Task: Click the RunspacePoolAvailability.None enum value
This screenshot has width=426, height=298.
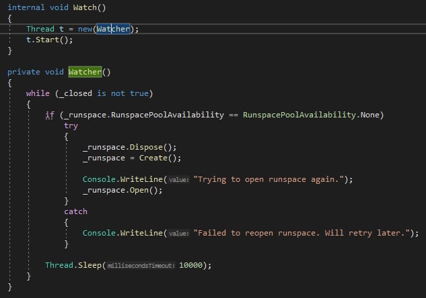Action: (311, 115)
